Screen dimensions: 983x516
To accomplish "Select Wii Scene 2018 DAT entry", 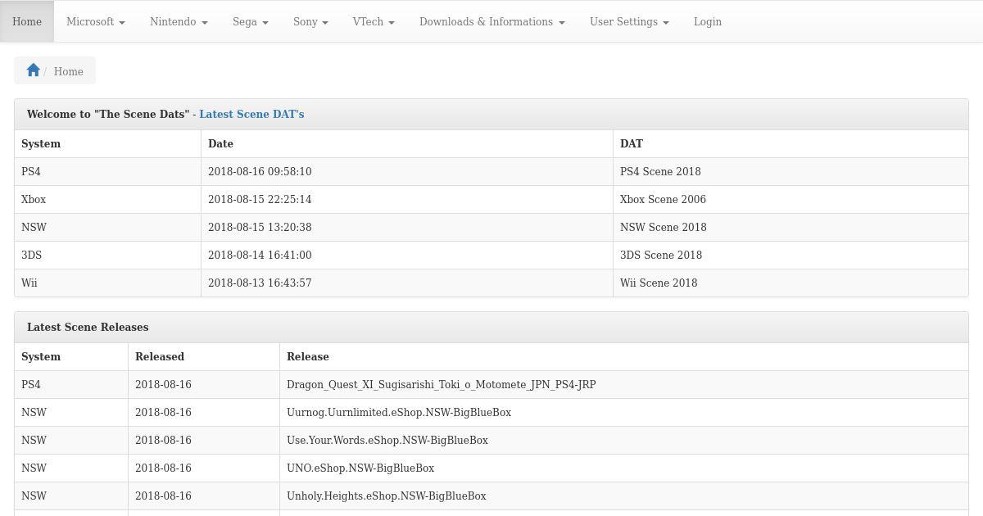I will pyautogui.click(x=659, y=283).
